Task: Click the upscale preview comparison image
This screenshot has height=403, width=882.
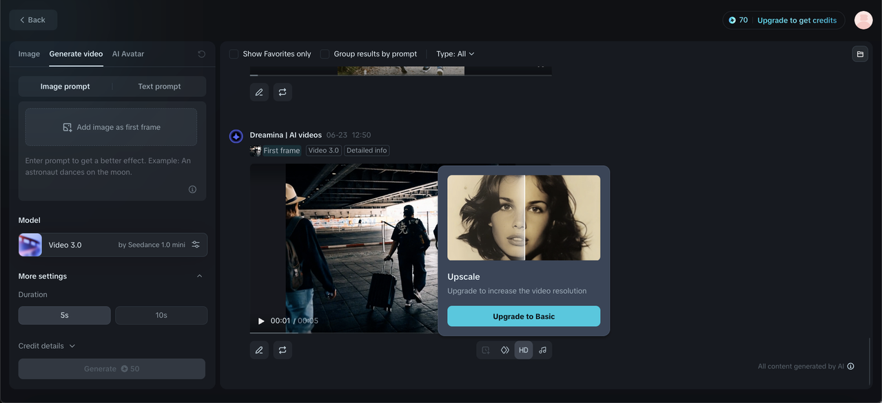Action: click(524, 217)
